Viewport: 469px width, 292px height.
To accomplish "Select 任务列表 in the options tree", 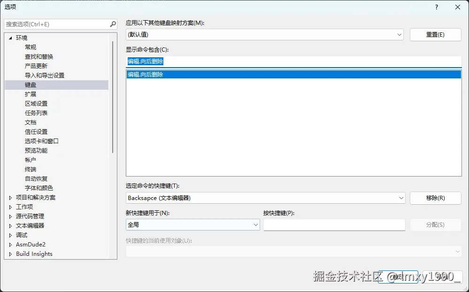I will 36,113.
